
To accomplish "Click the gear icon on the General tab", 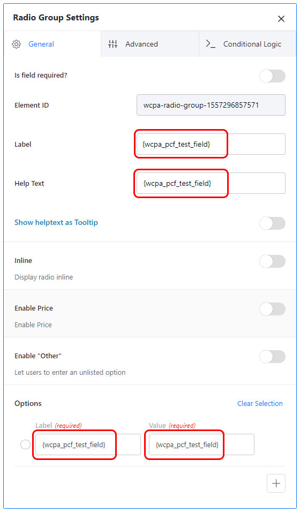I will (x=17, y=44).
